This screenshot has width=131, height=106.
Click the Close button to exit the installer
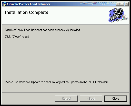pos(116,99)
